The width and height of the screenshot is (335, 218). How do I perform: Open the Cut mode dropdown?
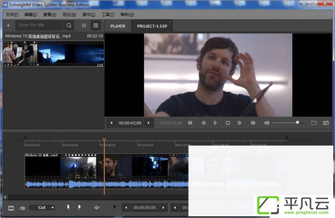point(42,208)
